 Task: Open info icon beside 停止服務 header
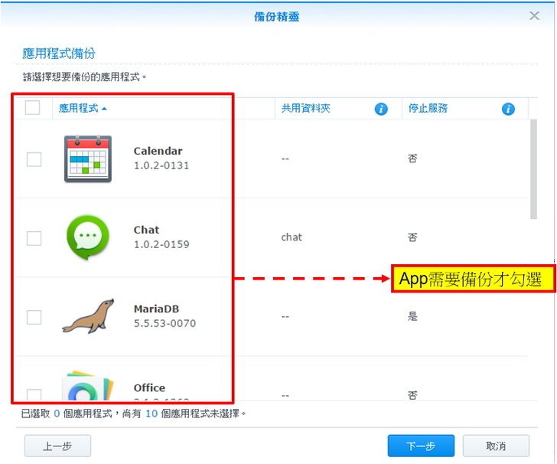coord(508,109)
